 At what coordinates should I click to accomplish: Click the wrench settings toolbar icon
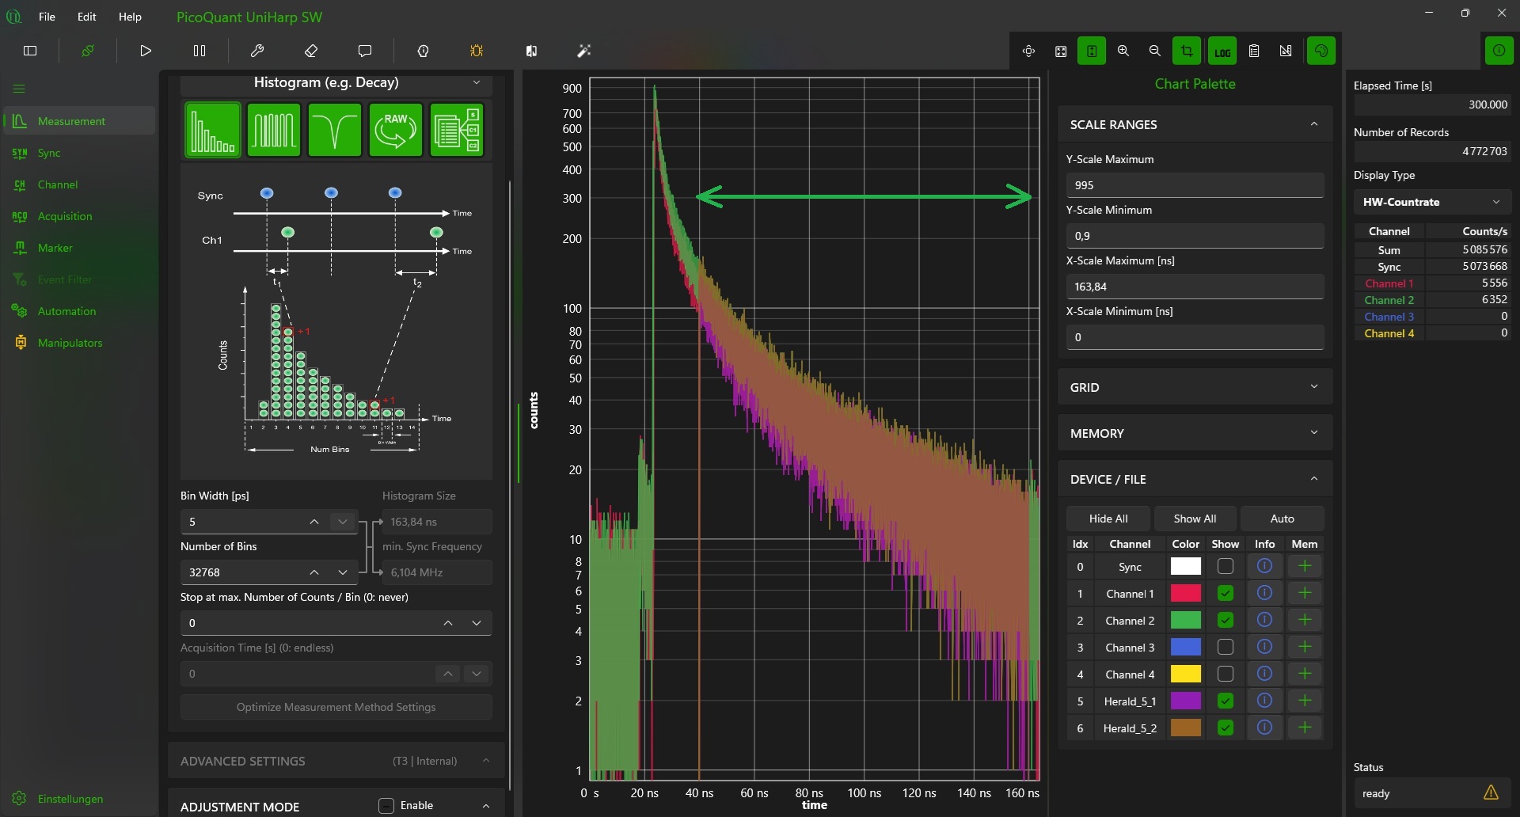point(257,51)
